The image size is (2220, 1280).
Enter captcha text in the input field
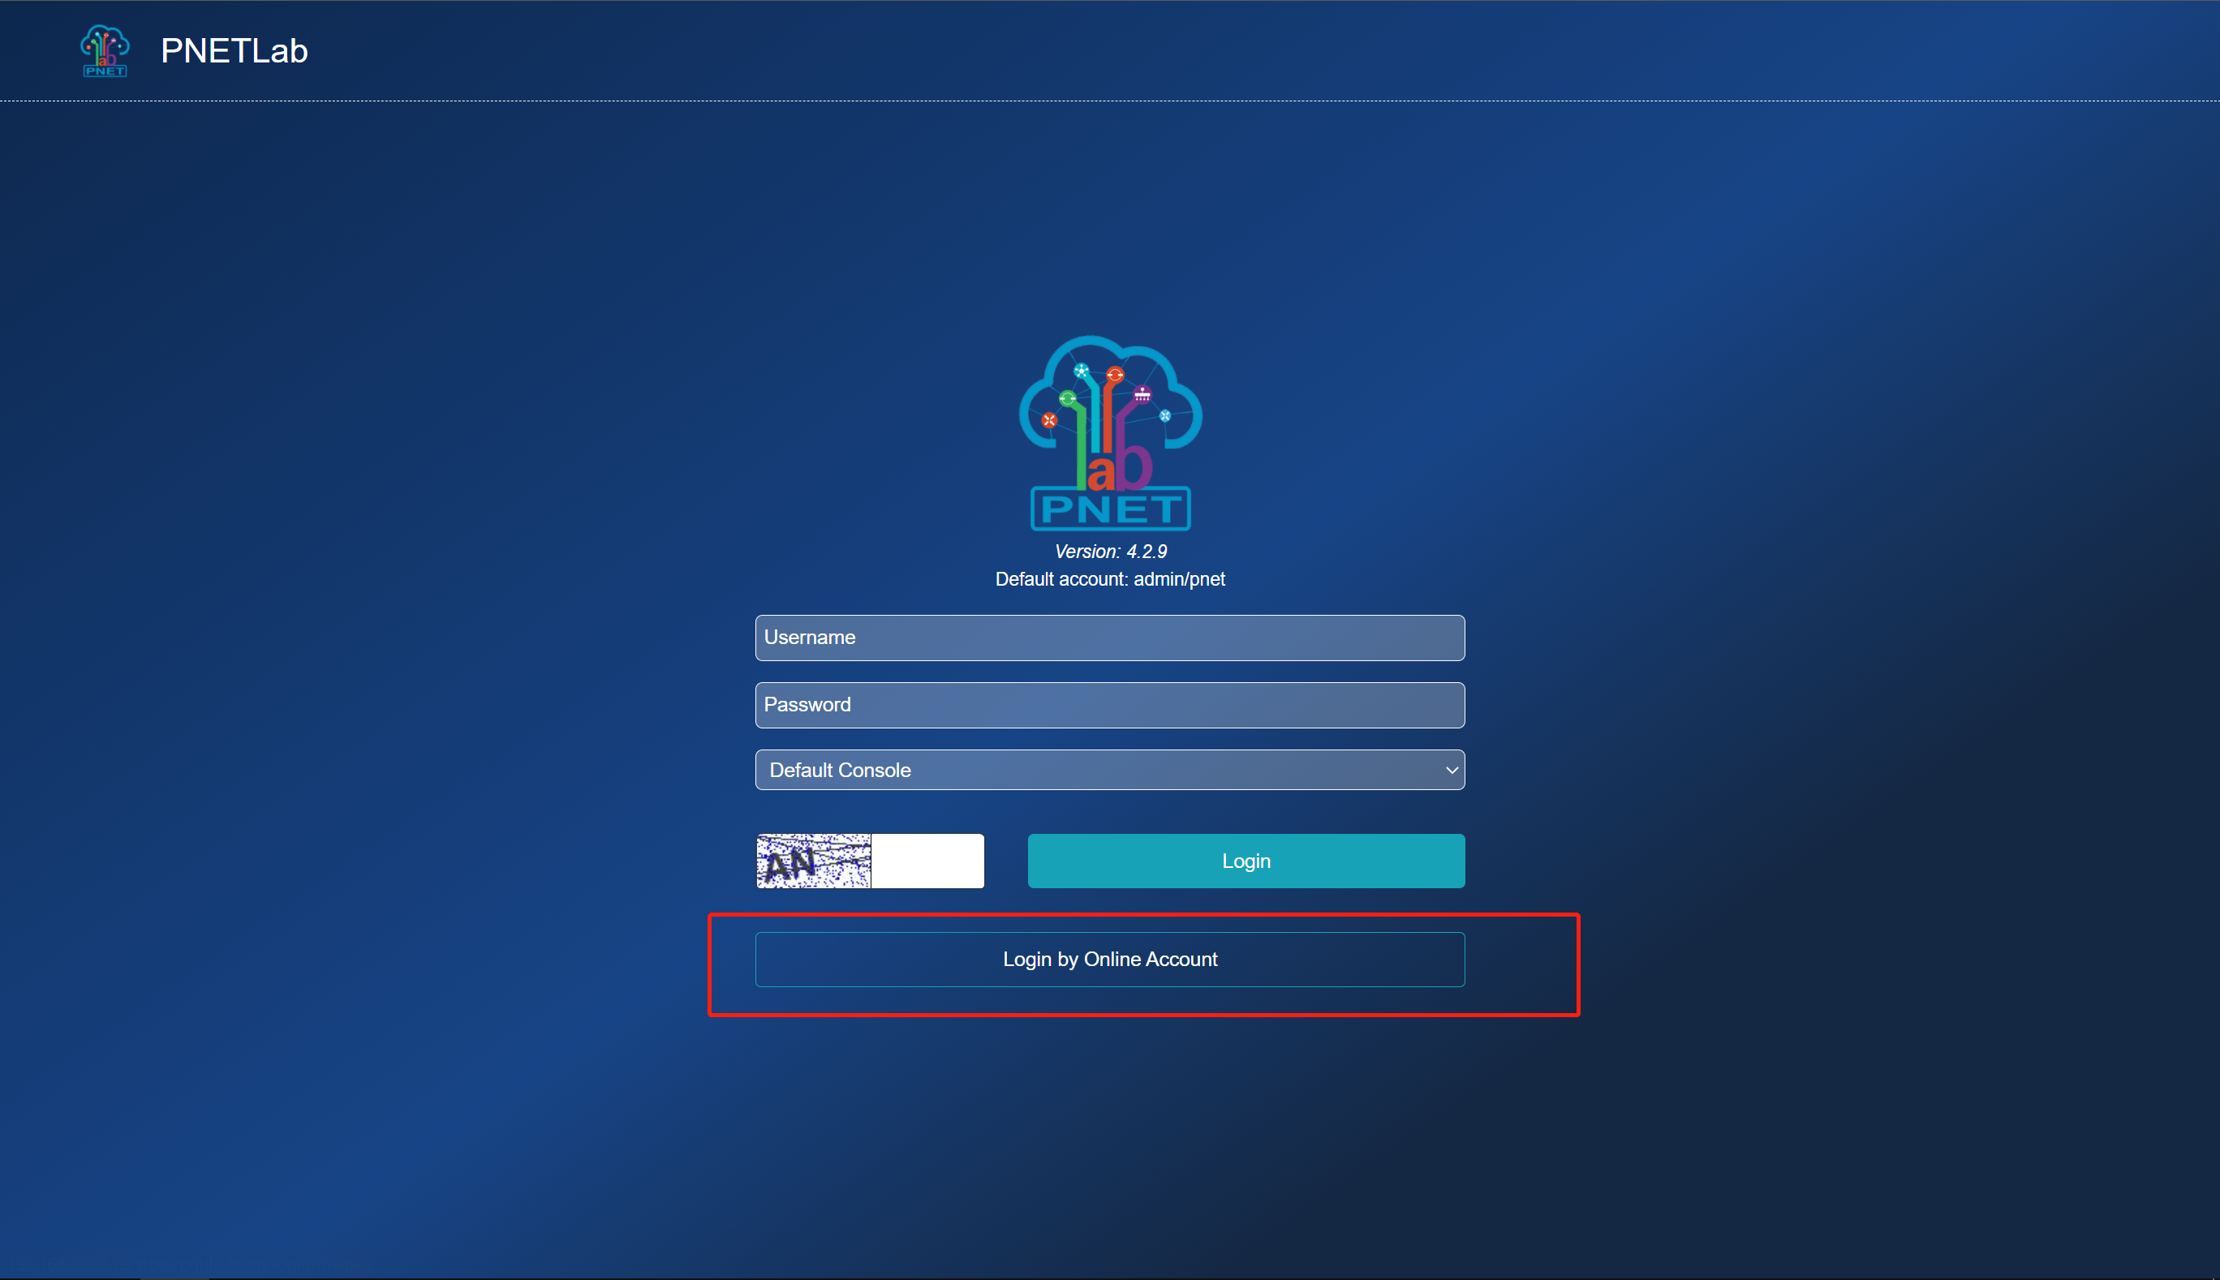coord(927,860)
